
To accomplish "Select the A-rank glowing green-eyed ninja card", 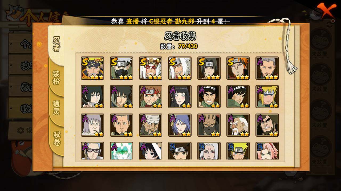I will click(121, 151).
